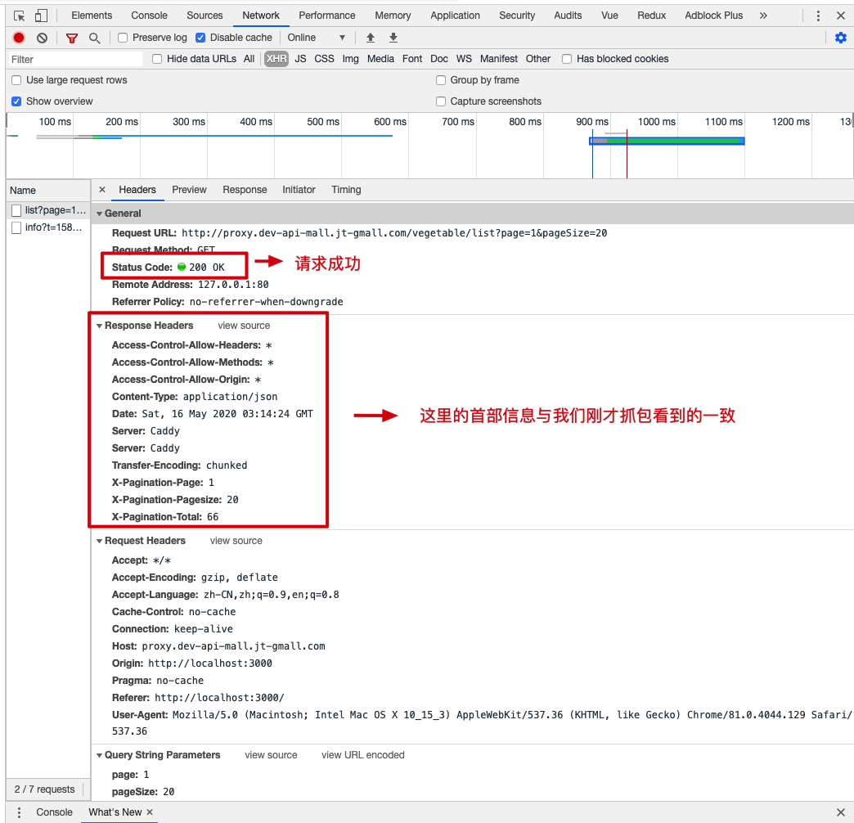Collapse the Query String Parameters section

[x=100, y=754]
